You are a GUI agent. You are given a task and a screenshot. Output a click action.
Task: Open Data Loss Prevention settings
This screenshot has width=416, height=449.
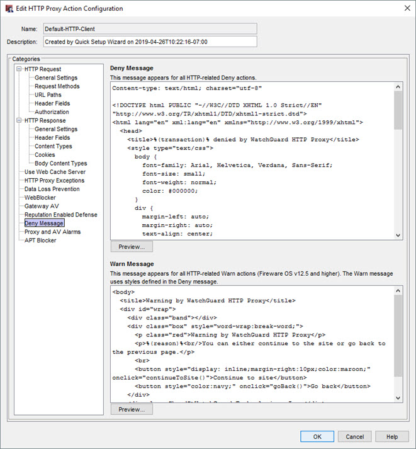point(52,189)
